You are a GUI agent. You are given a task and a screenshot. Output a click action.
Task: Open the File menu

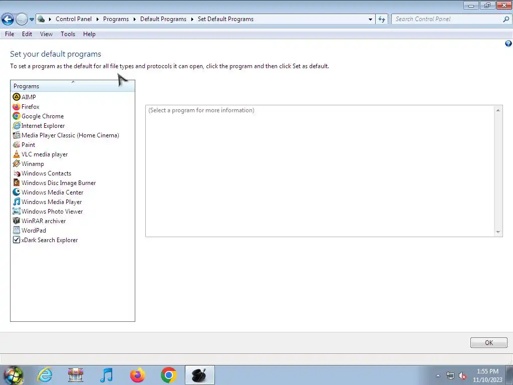10,34
